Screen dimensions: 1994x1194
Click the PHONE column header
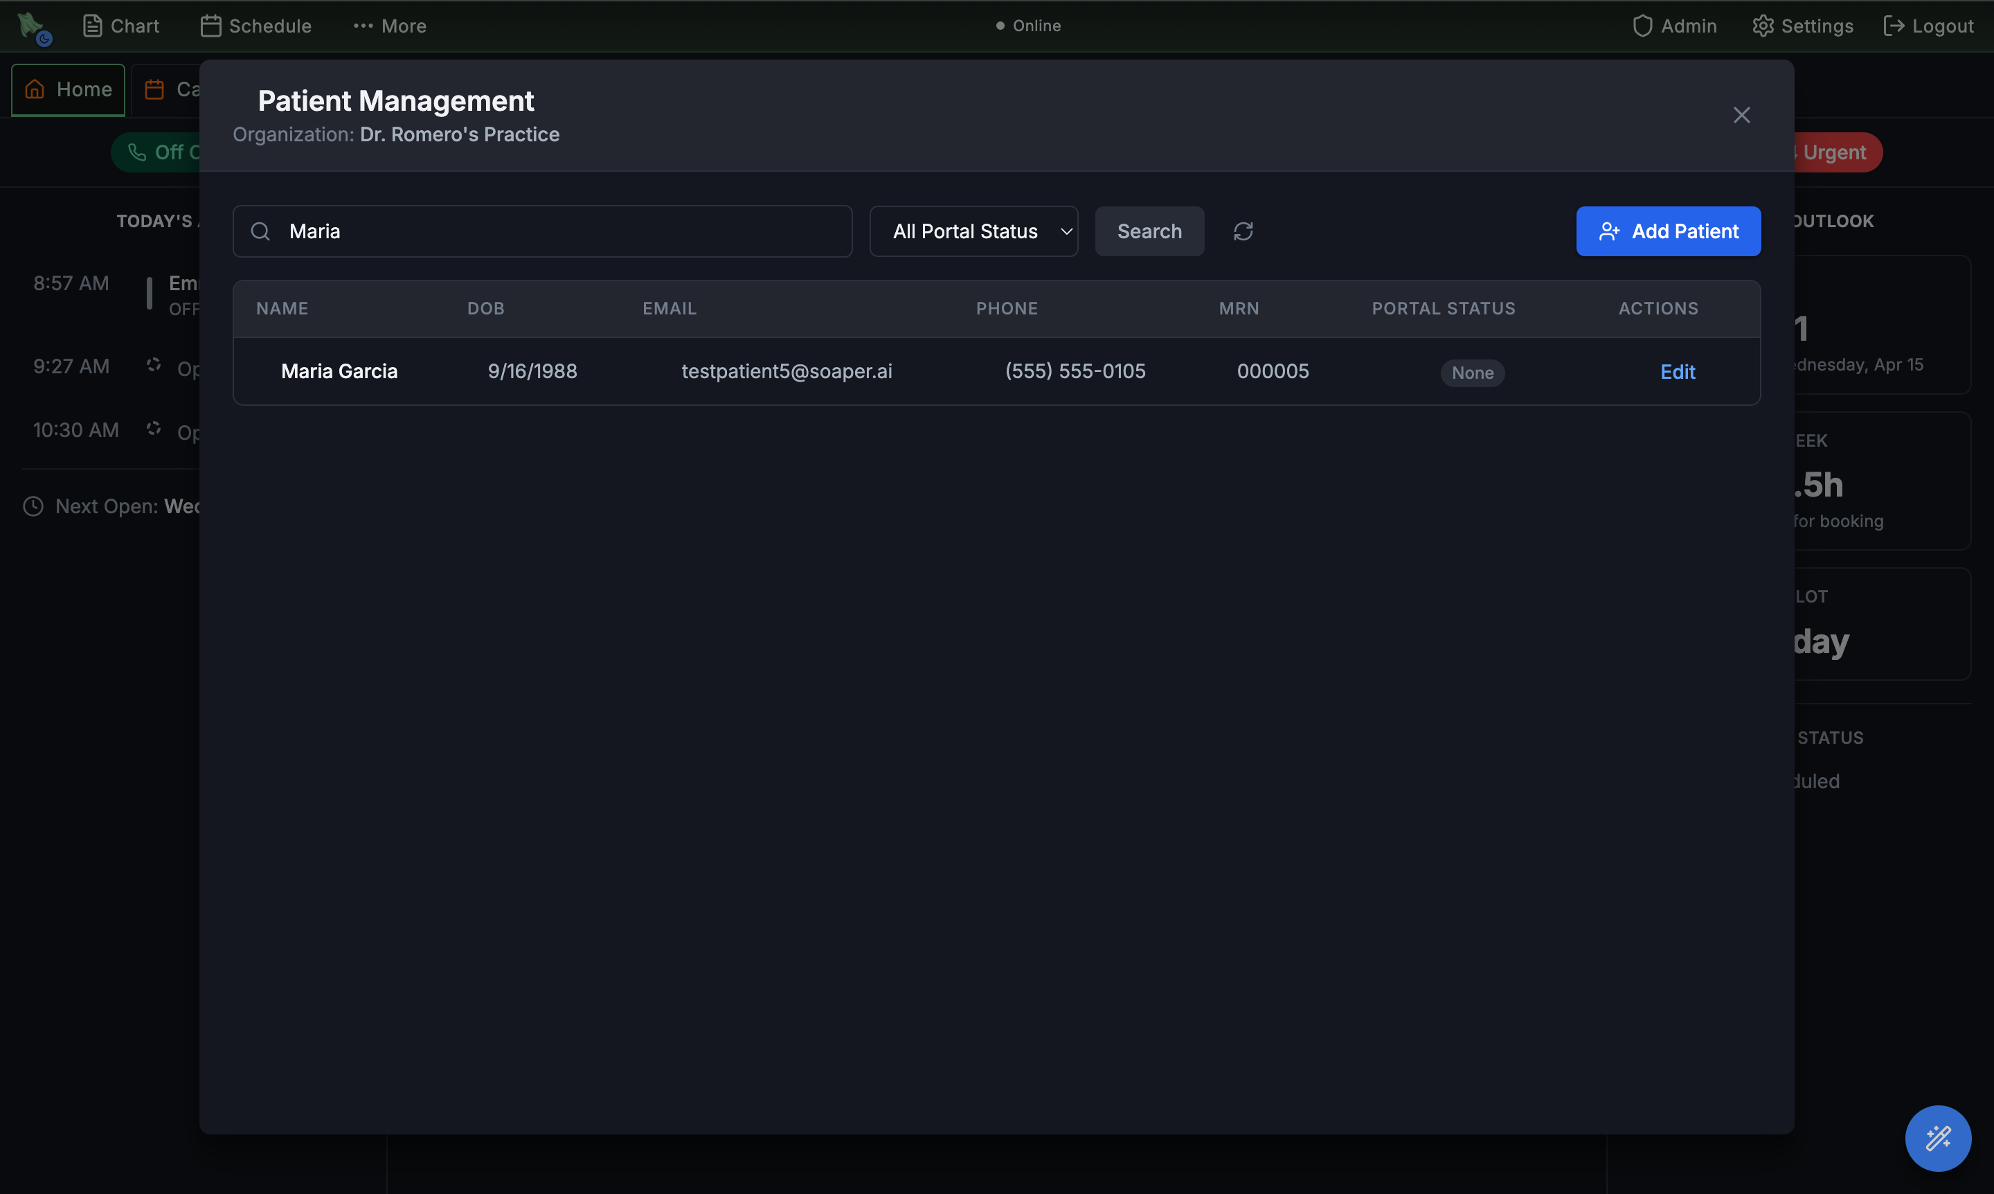(x=1007, y=308)
